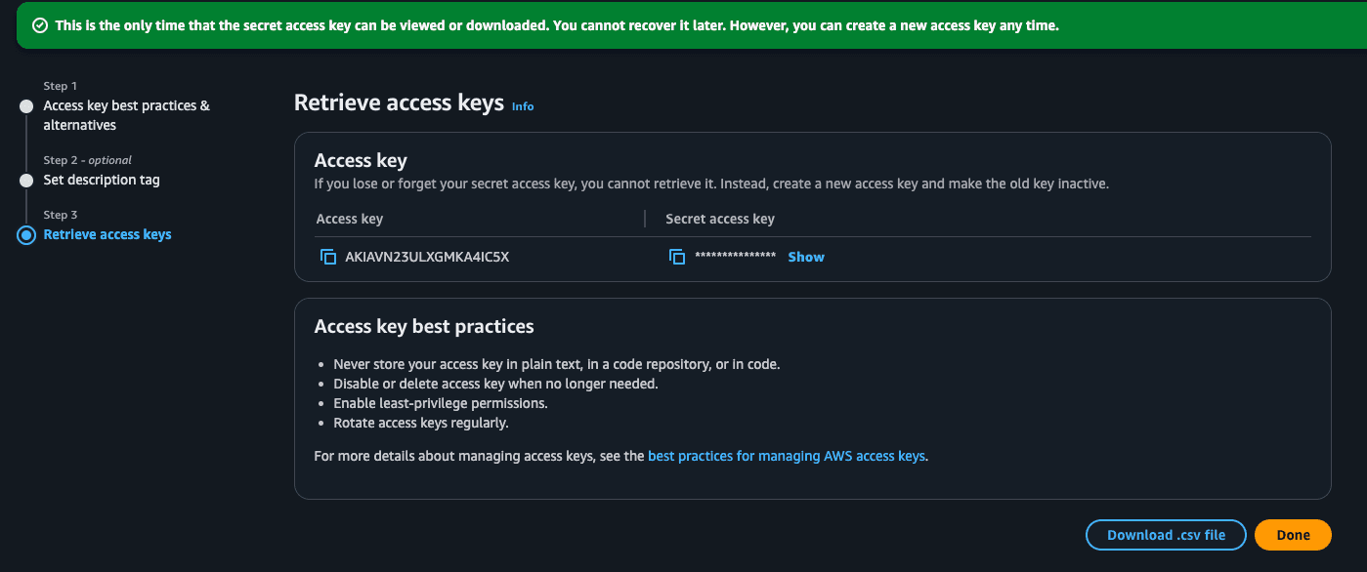The width and height of the screenshot is (1367, 572).
Task: Go to Set description tag step
Action: (x=102, y=180)
